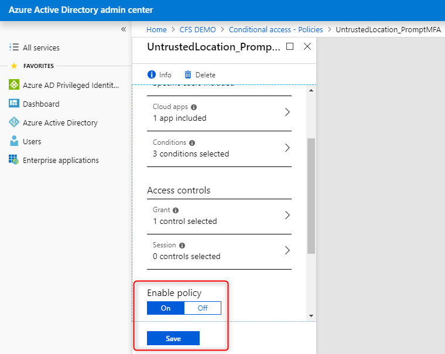Click Azure Active Directory admin center title
The image size is (445, 354).
click(x=81, y=10)
